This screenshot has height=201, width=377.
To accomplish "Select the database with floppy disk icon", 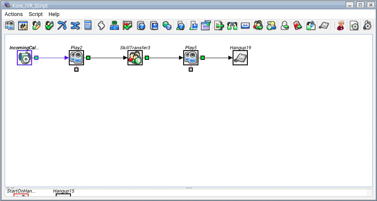I will (x=154, y=25).
